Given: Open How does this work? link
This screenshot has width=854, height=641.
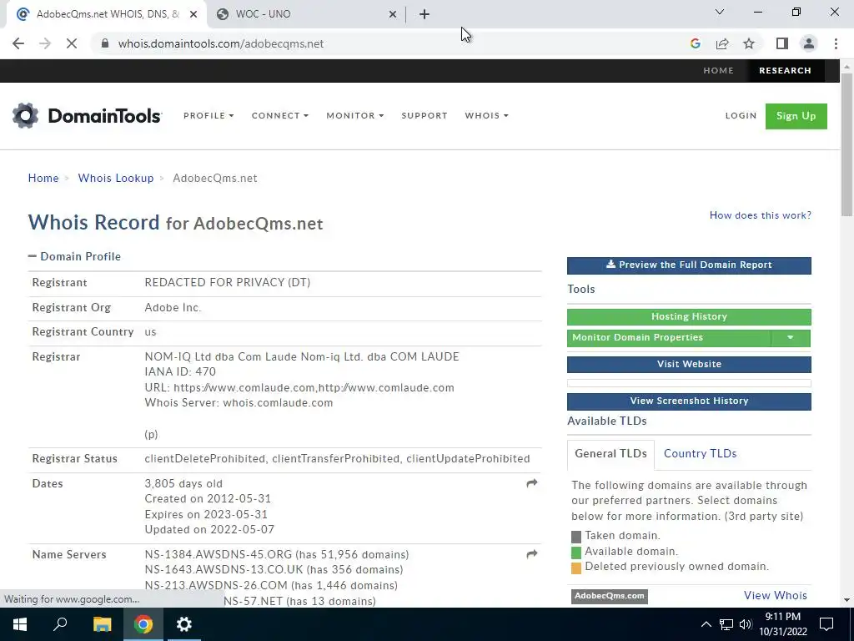Looking at the screenshot, I should coord(761,215).
